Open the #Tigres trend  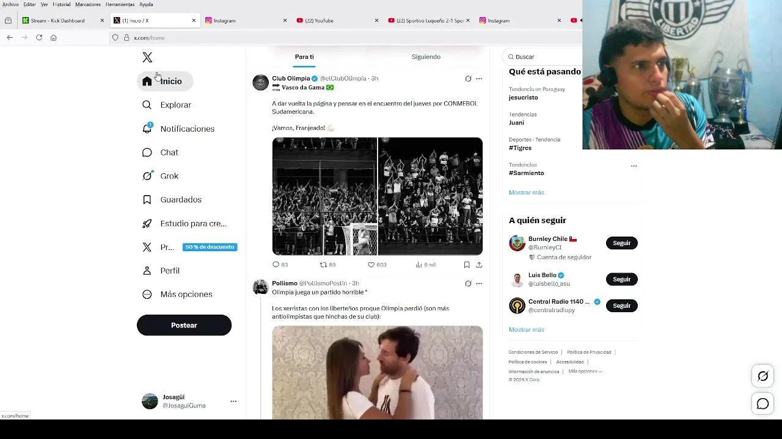(x=520, y=148)
